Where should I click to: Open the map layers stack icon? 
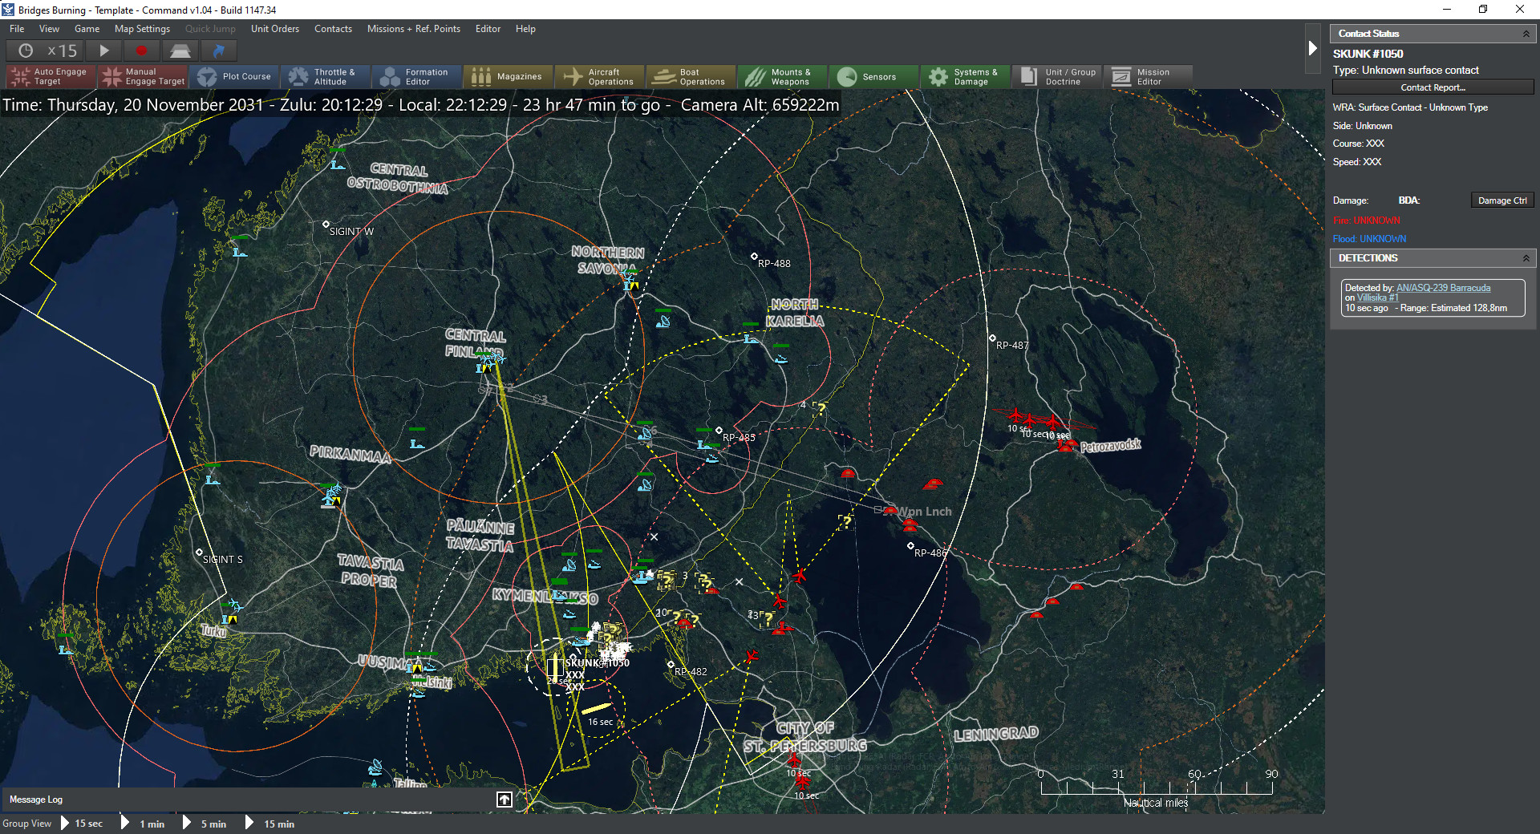(x=180, y=51)
